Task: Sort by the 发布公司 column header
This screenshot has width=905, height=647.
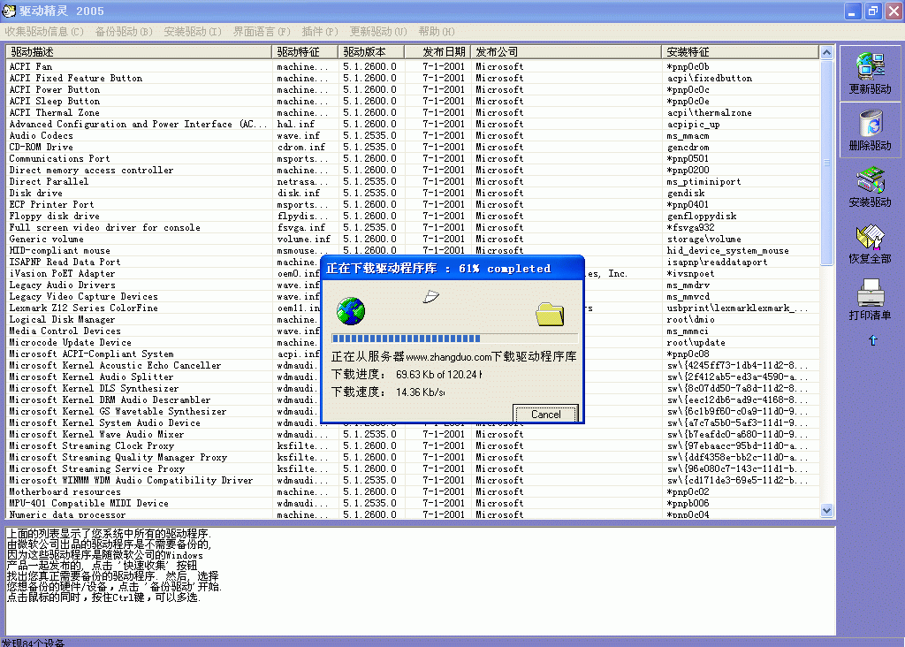Action: tap(566, 52)
